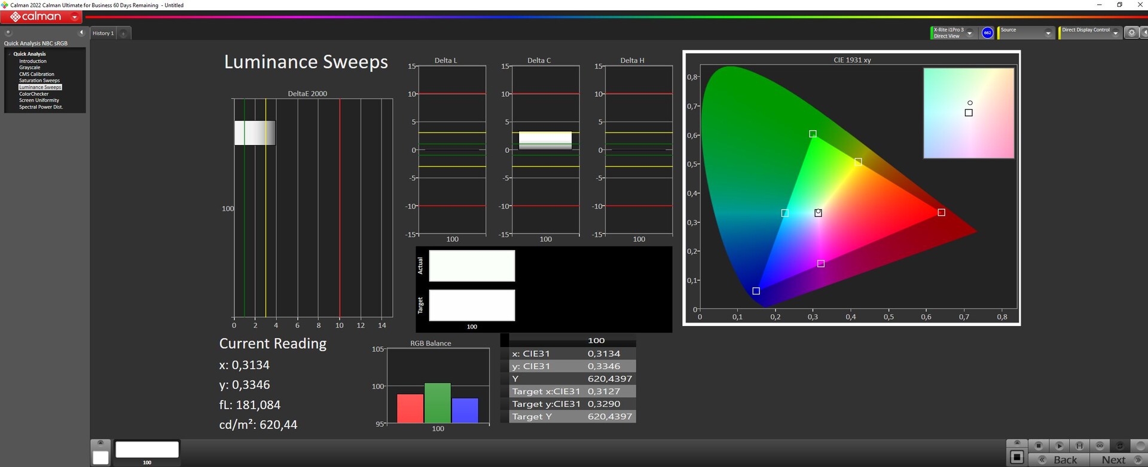The width and height of the screenshot is (1148, 467).
Task: Collapse the left workflow panel arrow
Action: pos(81,33)
